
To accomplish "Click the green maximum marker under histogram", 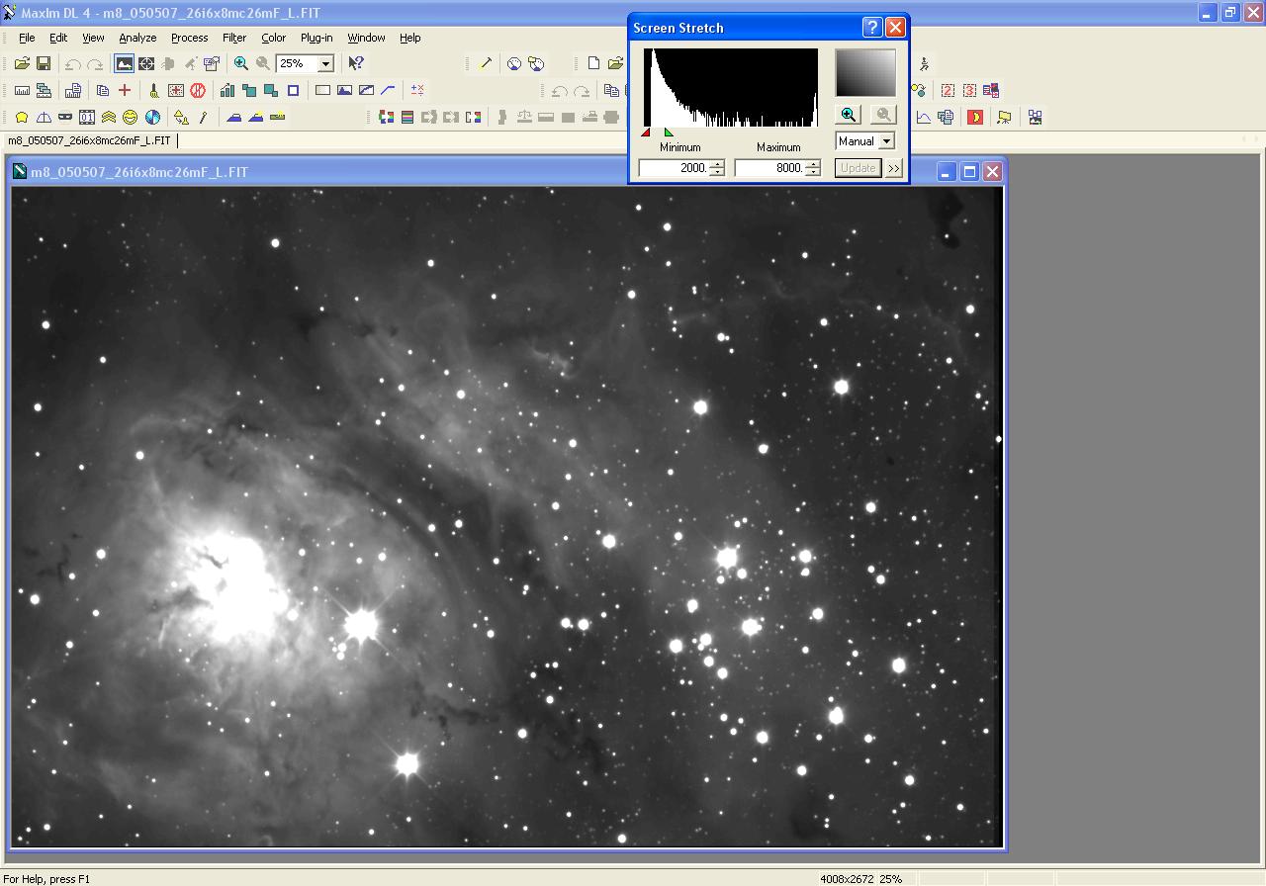I will [669, 133].
